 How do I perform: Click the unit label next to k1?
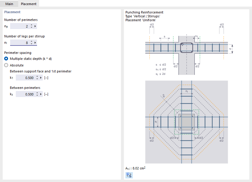coord(46,78)
